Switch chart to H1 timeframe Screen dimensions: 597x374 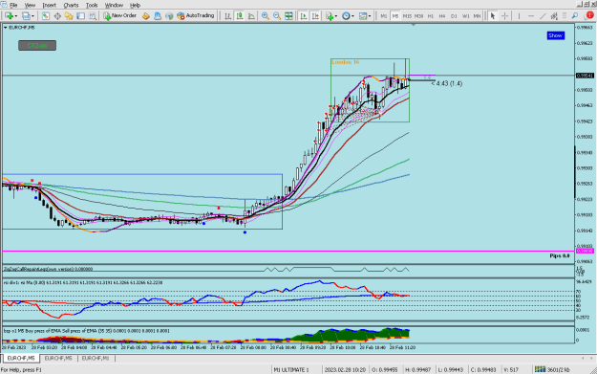point(431,16)
